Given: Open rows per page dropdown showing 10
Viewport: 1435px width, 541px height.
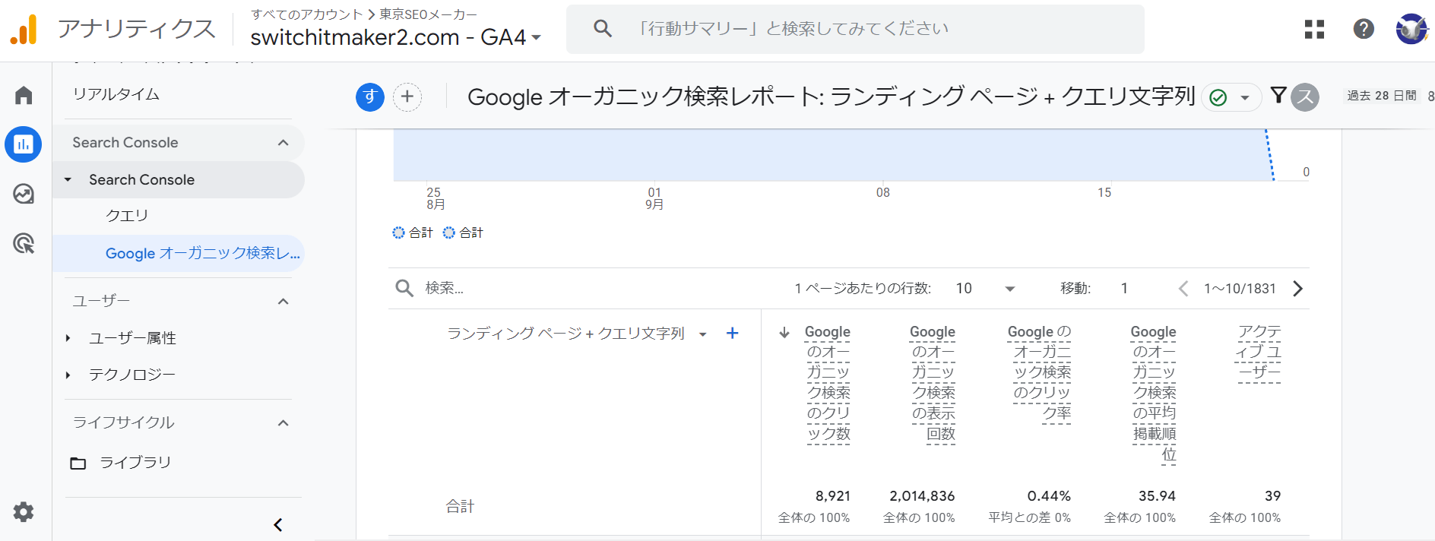Looking at the screenshot, I should (985, 289).
